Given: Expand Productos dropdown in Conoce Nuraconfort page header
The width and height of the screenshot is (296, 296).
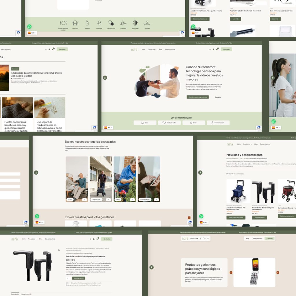Looking at the screenshot, I should tap(152, 49).
